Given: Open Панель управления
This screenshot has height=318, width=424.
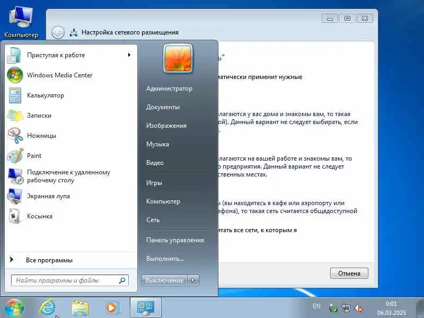Looking at the screenshot, I should pyautogui.click(x=175, y=240).
